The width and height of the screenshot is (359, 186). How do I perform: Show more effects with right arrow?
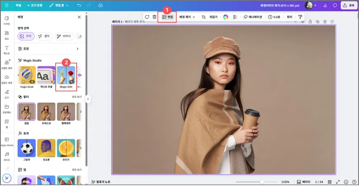pos(80,148)
